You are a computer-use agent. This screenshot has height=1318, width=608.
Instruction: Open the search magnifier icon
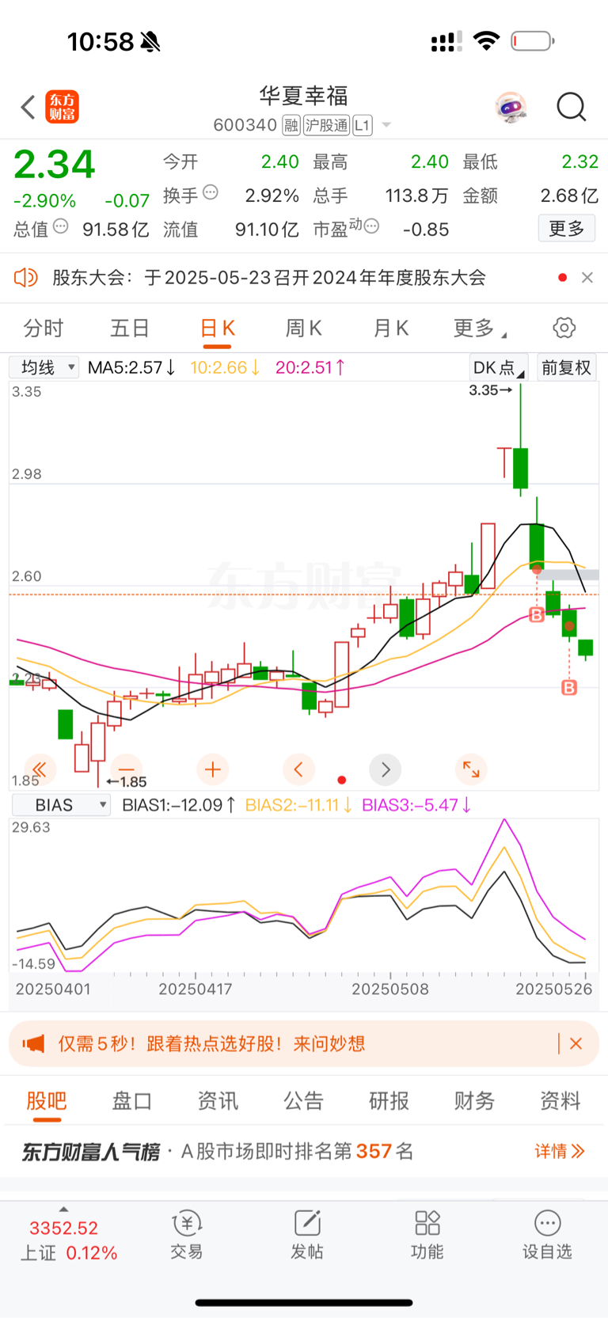click(571, 107)
